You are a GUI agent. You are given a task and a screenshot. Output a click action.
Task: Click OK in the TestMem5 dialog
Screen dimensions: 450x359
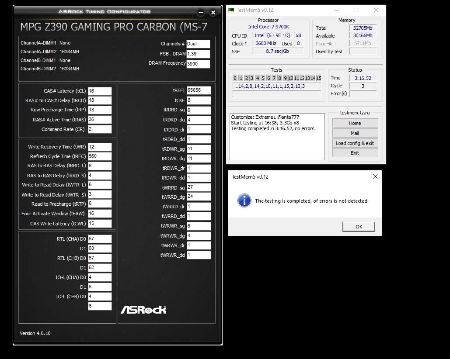(x=359, y=227)
